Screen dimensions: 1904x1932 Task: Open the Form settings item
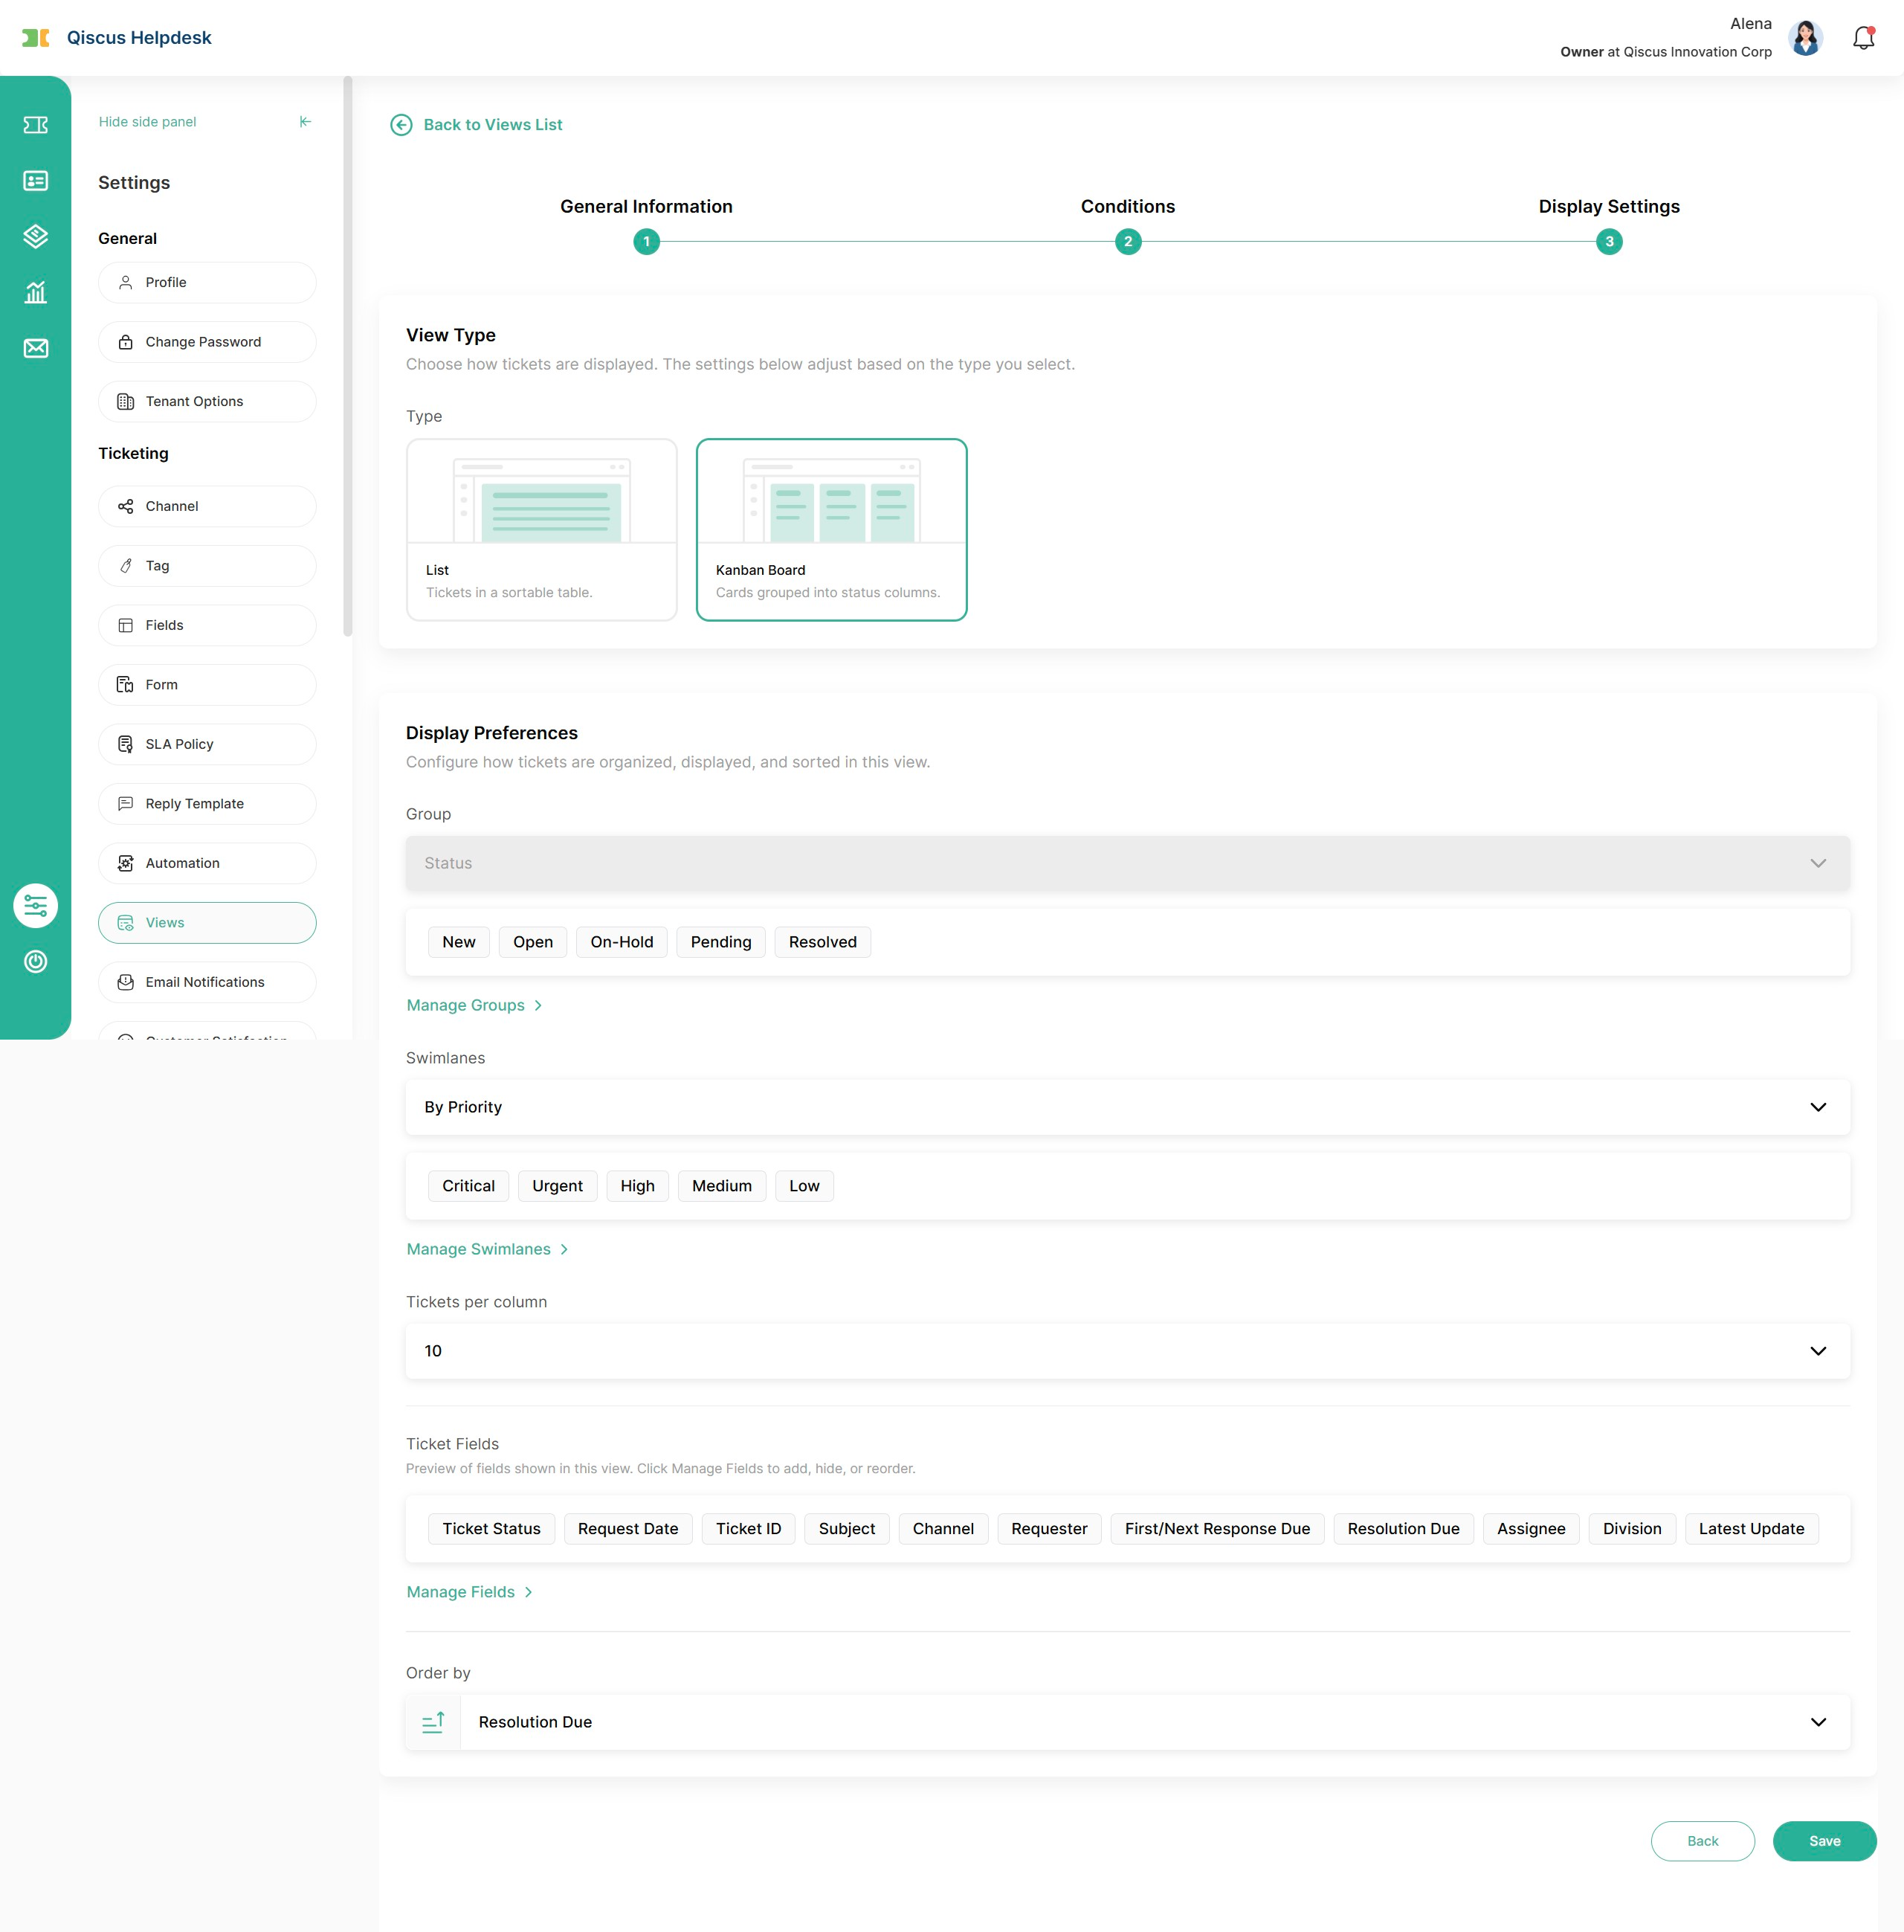(x=207, y=685)
